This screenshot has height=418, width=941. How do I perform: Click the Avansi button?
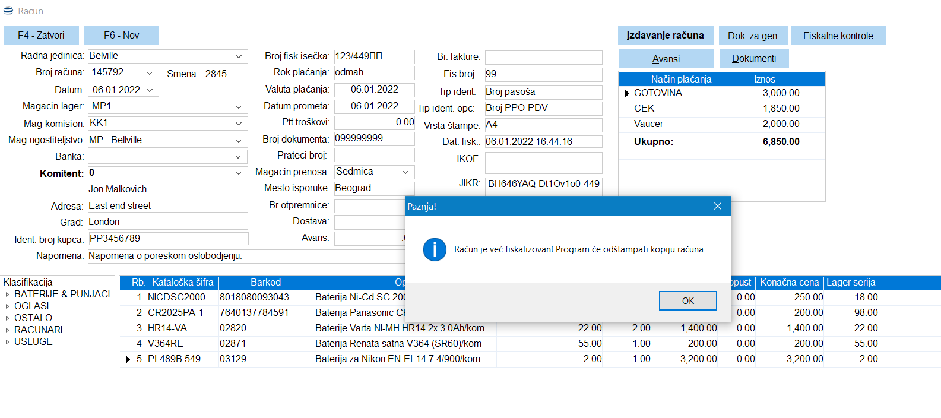[x=666, y=59]
